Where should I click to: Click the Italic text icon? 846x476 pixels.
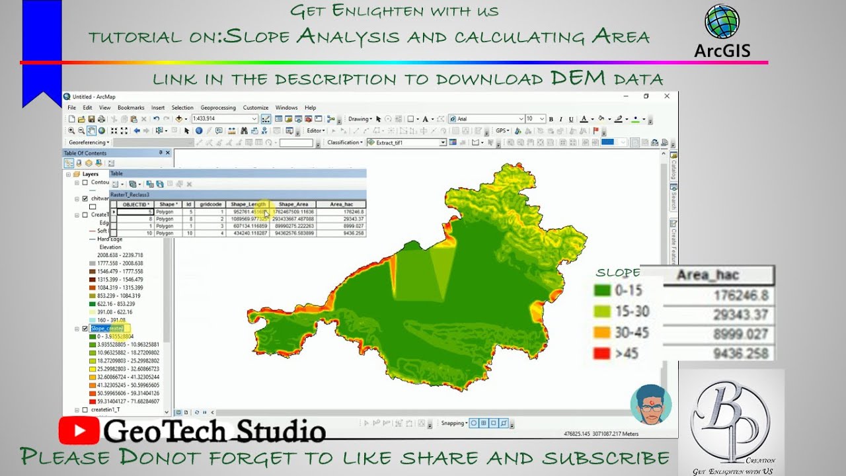[561, 119]
